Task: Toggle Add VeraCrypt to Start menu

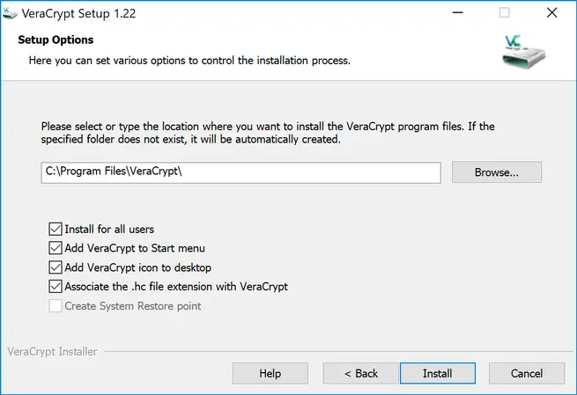Action: coord(56,248)
